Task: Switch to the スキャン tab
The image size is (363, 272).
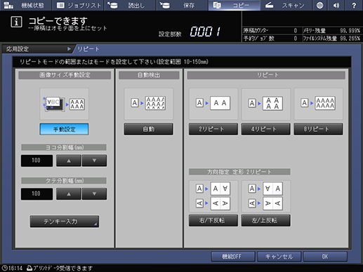Action: tap(286, 5)
